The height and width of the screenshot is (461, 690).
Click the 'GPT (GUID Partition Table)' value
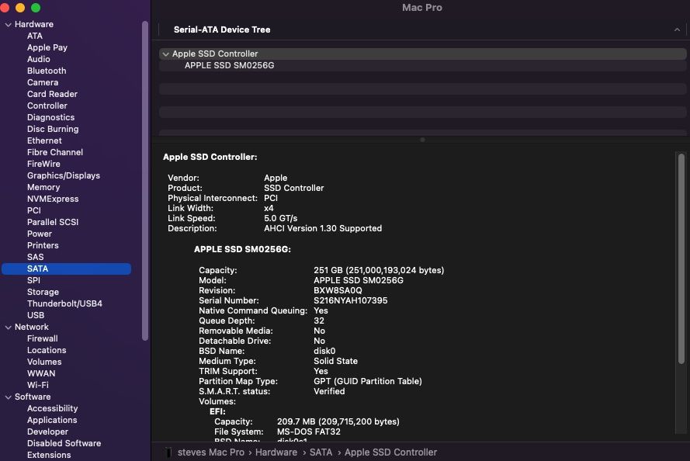coord(367,381)
